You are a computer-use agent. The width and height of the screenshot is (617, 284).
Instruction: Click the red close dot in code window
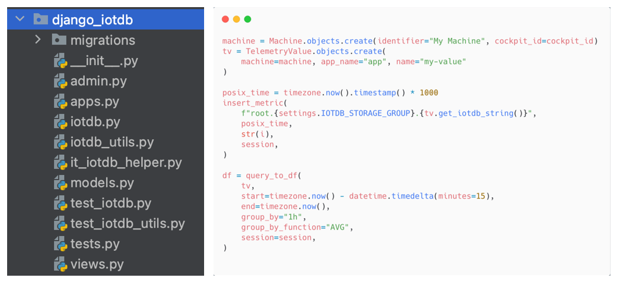(225, 19)
